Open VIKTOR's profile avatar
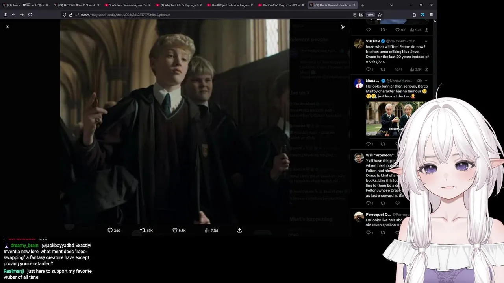The height and width of the screenshot is (283, 504). 359,43
